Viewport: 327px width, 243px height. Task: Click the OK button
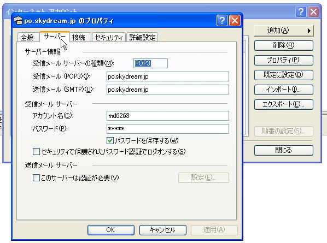coord(111,230)
